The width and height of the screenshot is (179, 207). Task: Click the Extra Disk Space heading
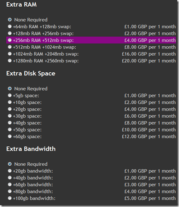click(31, 73)
